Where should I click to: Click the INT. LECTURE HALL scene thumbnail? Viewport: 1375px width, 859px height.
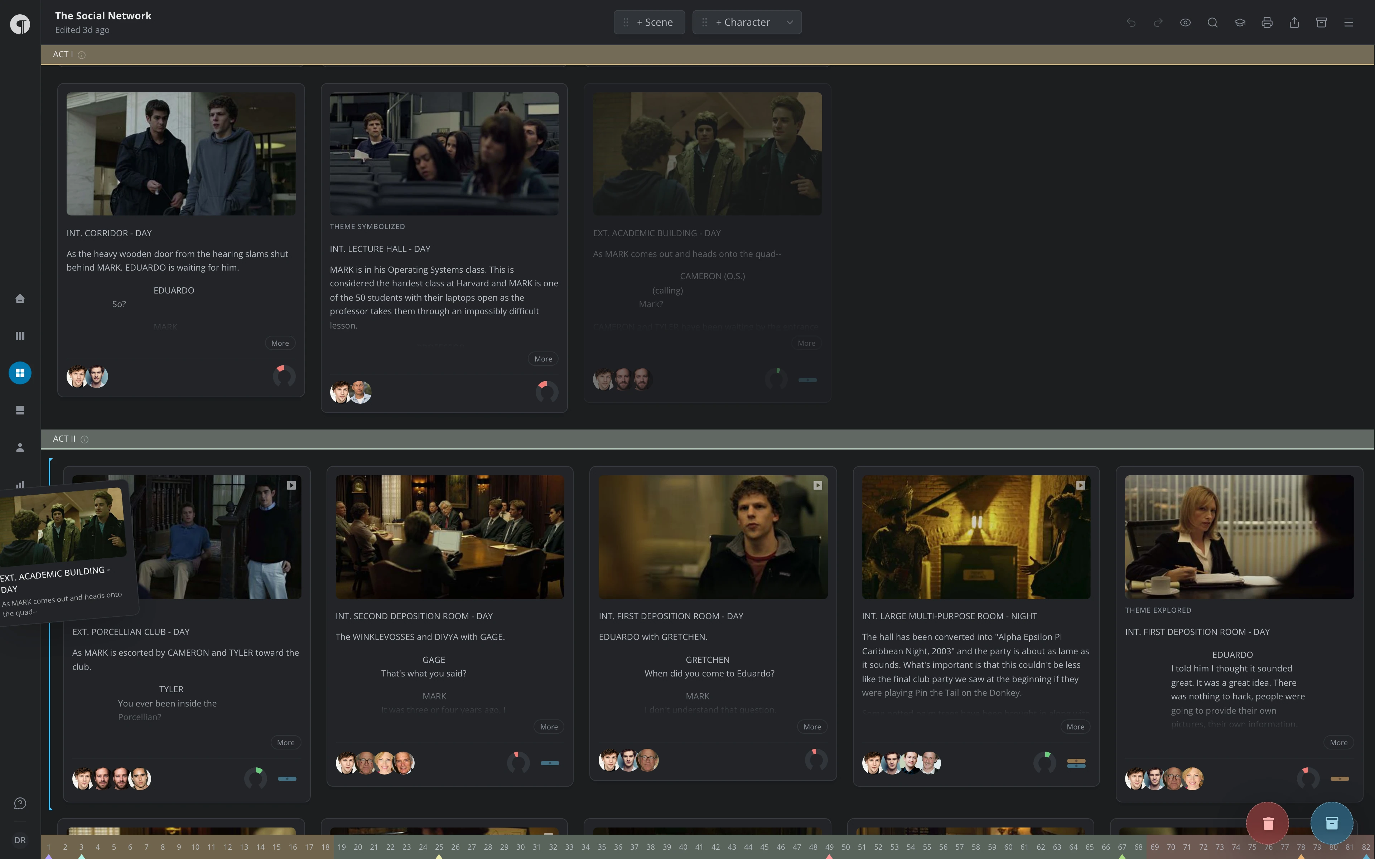pyautogui.click(x=444, y=154)
